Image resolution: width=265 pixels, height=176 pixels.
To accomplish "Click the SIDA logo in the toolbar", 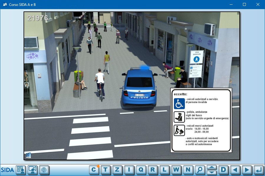I will pos(7,170).
